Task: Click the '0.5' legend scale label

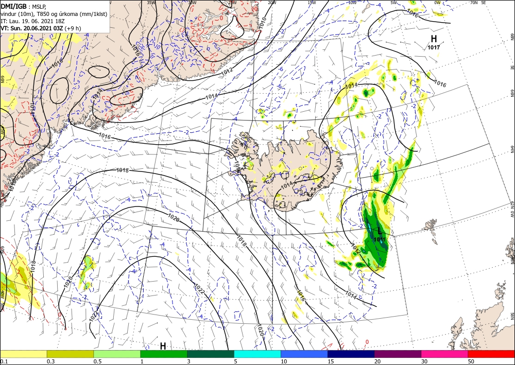Action: click(97, 361)
